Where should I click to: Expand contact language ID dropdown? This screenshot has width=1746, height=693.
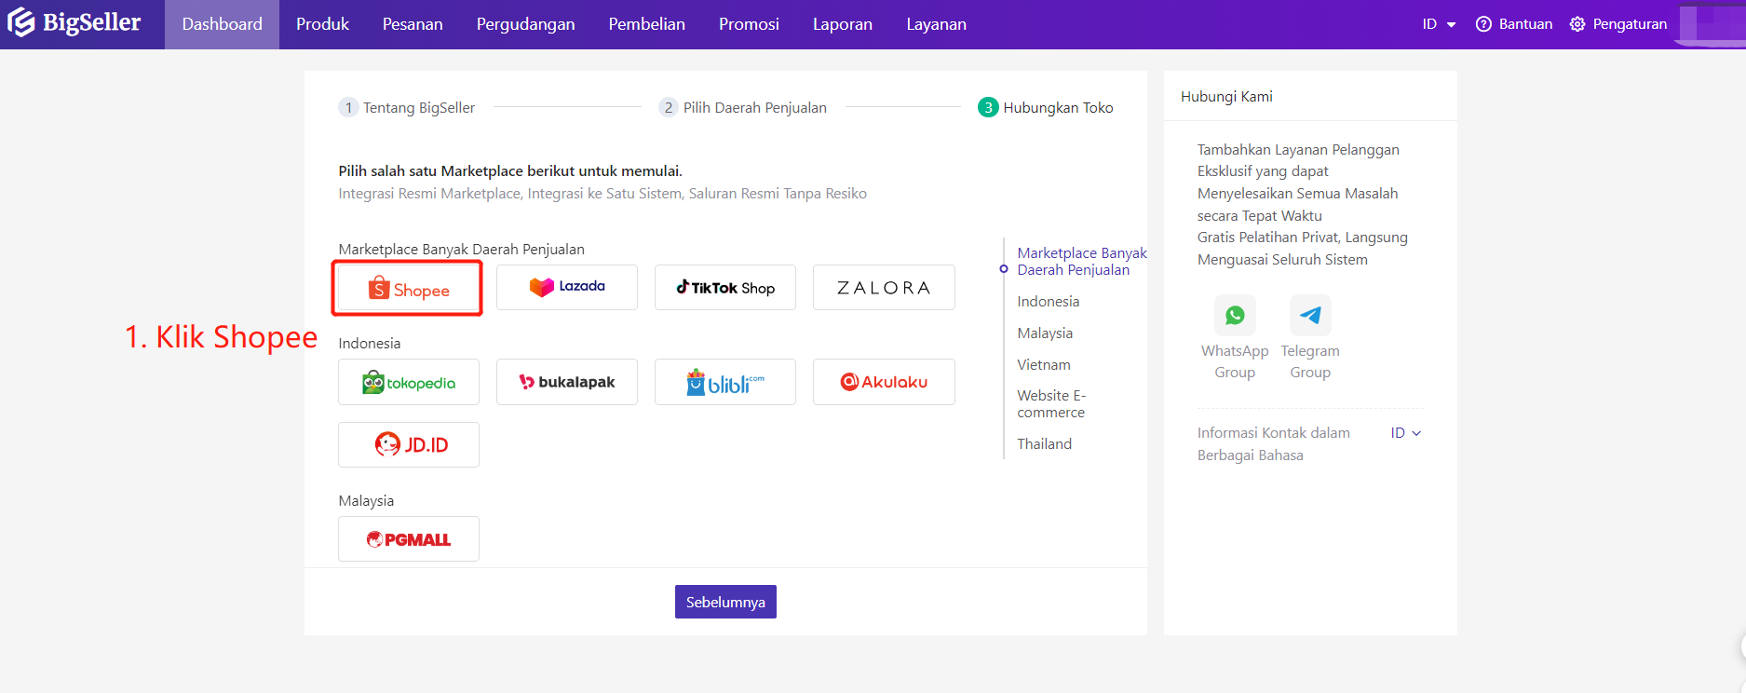tap(1406, 433)
